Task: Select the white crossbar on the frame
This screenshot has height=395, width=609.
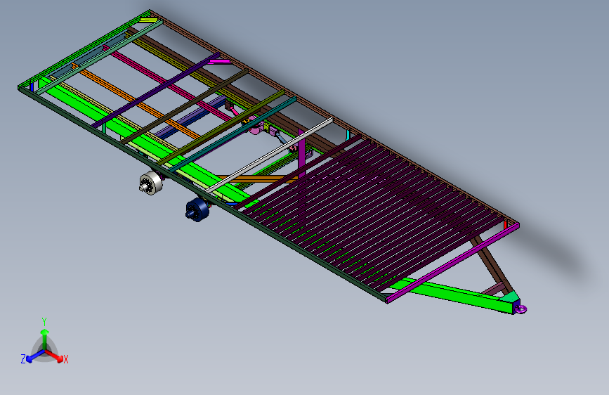Action: [269, 155]
